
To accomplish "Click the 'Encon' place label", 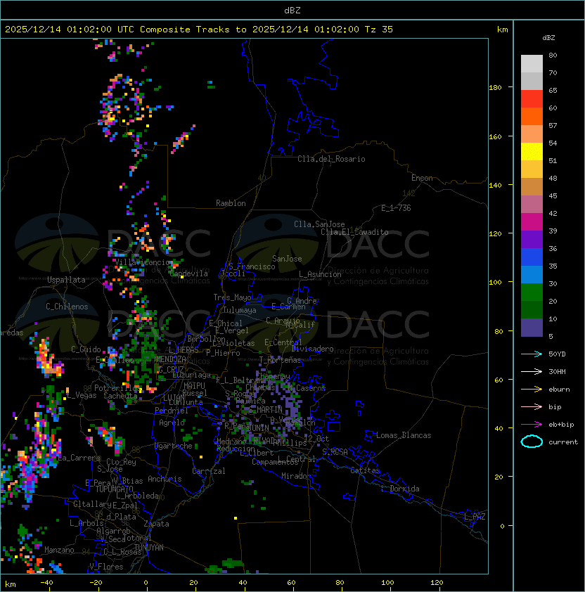I will click(x=422, y=178).
